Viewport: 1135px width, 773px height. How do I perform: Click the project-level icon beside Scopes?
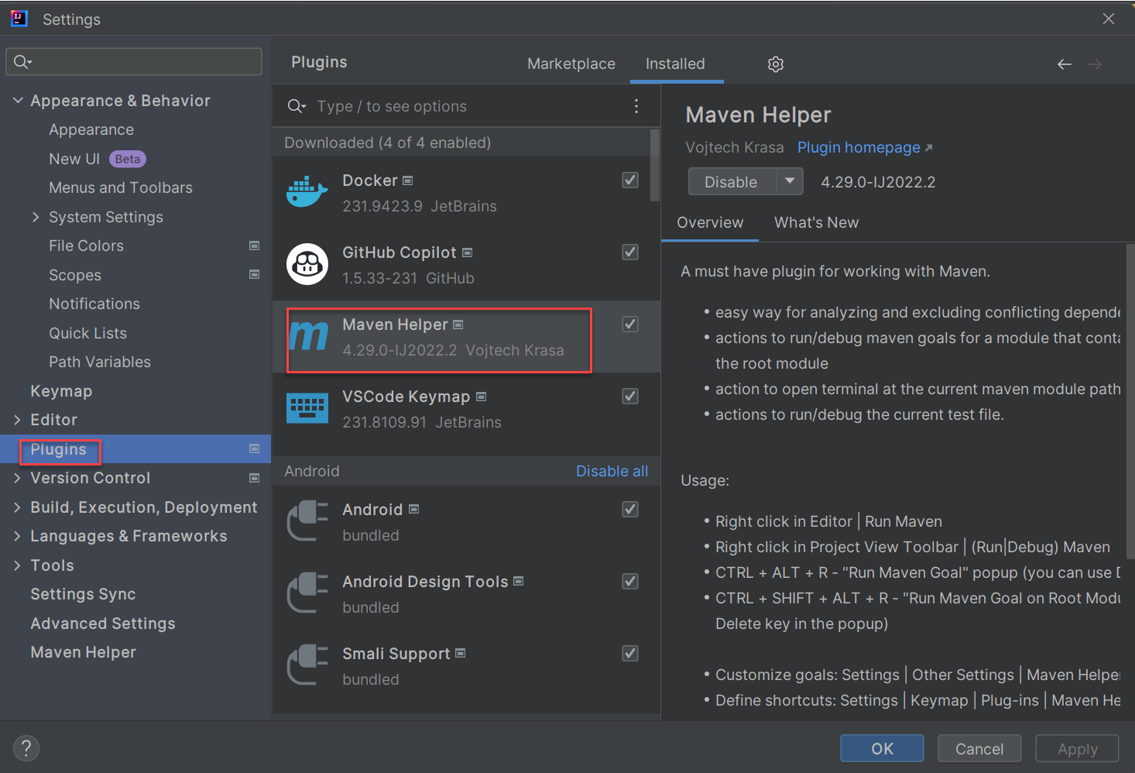click(x=254, y=274)
